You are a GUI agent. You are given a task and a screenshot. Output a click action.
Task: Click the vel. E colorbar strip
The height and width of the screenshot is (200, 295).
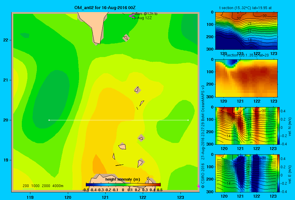(279, 173)
